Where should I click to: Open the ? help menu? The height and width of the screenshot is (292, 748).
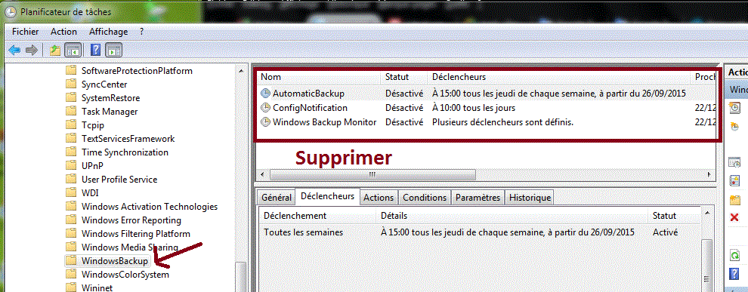pos(142,32)
